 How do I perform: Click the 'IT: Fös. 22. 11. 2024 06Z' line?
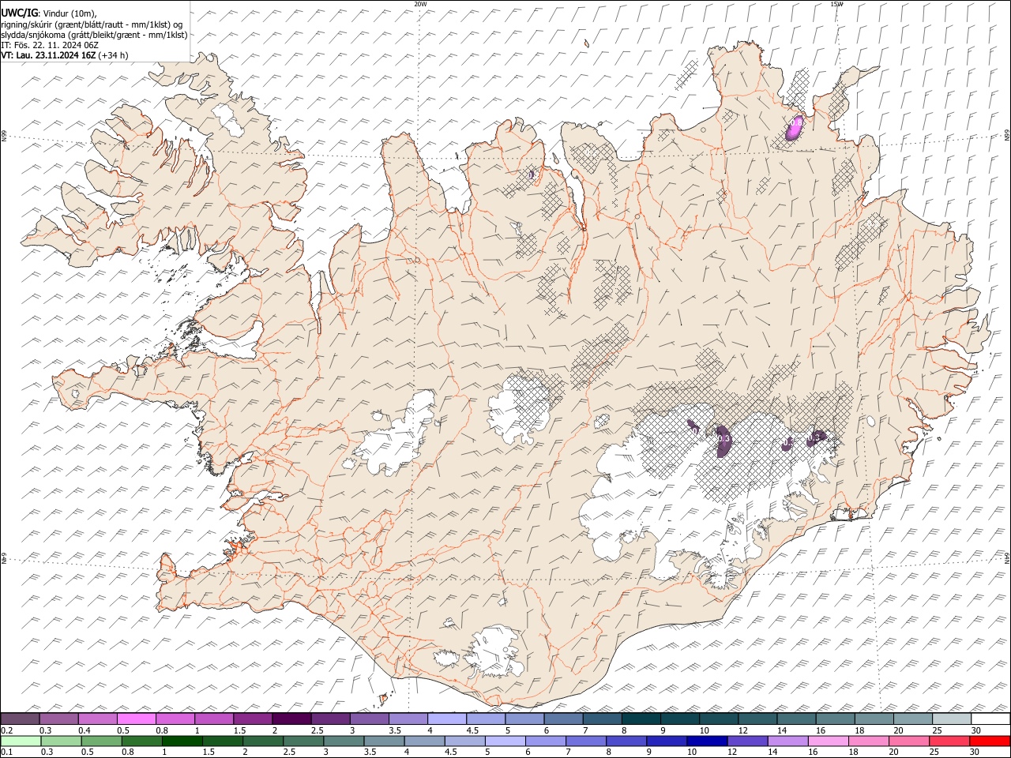tap(50, 45)
